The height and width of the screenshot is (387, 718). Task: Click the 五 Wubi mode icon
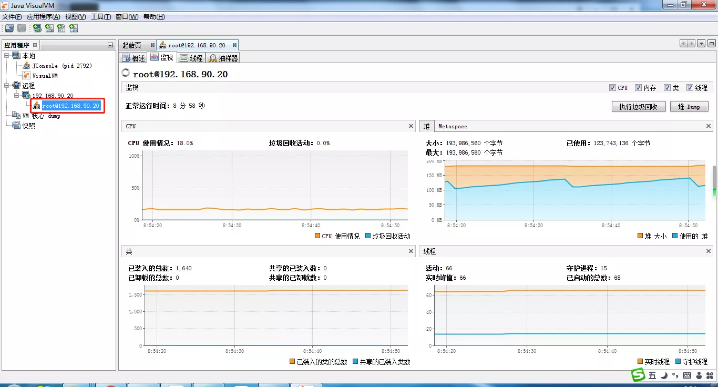coord(652,375)
